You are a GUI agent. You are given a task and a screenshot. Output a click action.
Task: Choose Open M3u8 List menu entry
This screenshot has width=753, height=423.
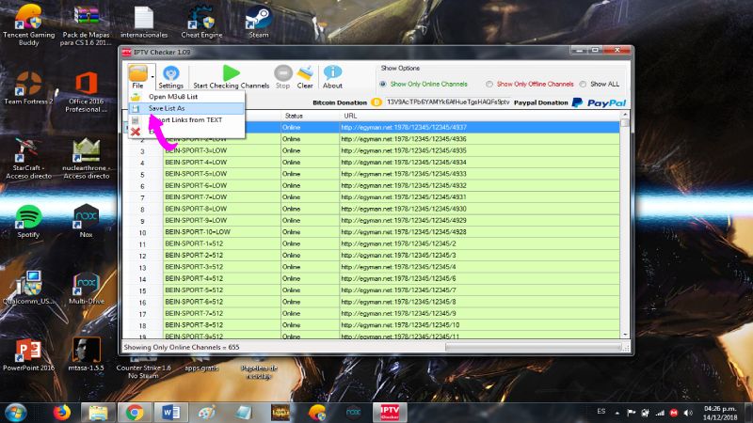[x=186, y=97]
